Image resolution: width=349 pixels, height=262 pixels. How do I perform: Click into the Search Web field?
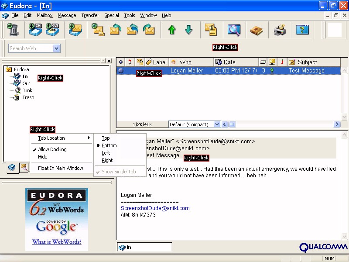[31, 48]
